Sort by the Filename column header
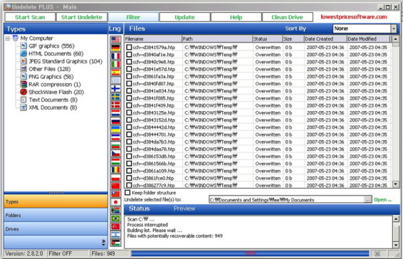The width and height of the screenshot is (403, 259). coord(153,39)
